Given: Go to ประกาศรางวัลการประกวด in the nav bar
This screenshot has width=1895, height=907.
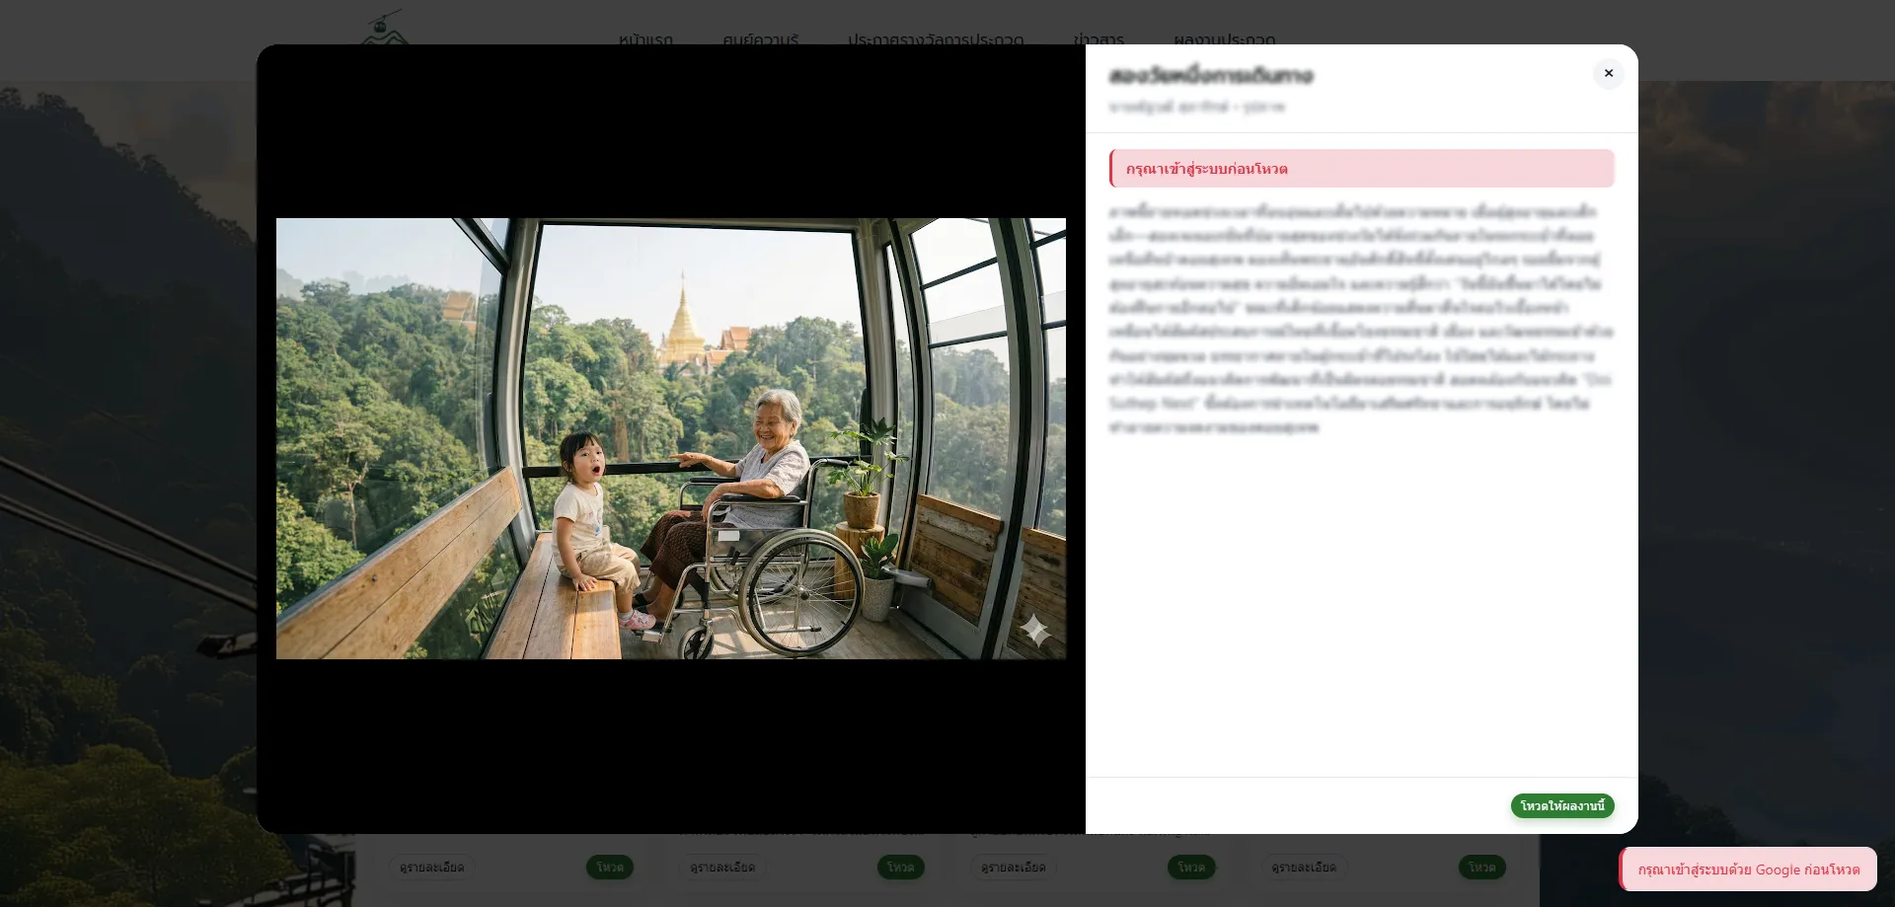Looking at the screenshot, I should click(x=935, y=40).
